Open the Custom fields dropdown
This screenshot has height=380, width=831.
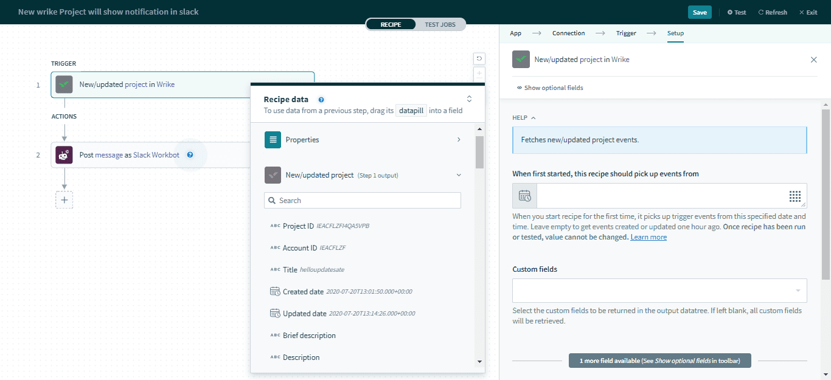(x=659, y=291)
